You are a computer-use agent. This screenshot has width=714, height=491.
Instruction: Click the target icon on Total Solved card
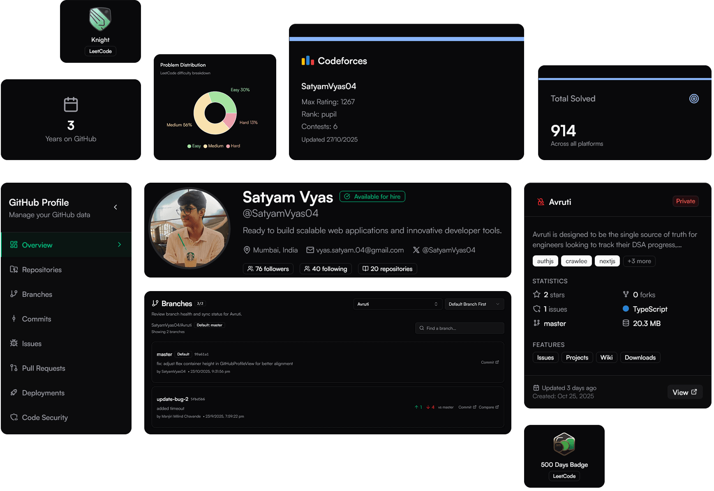point(694,99)
